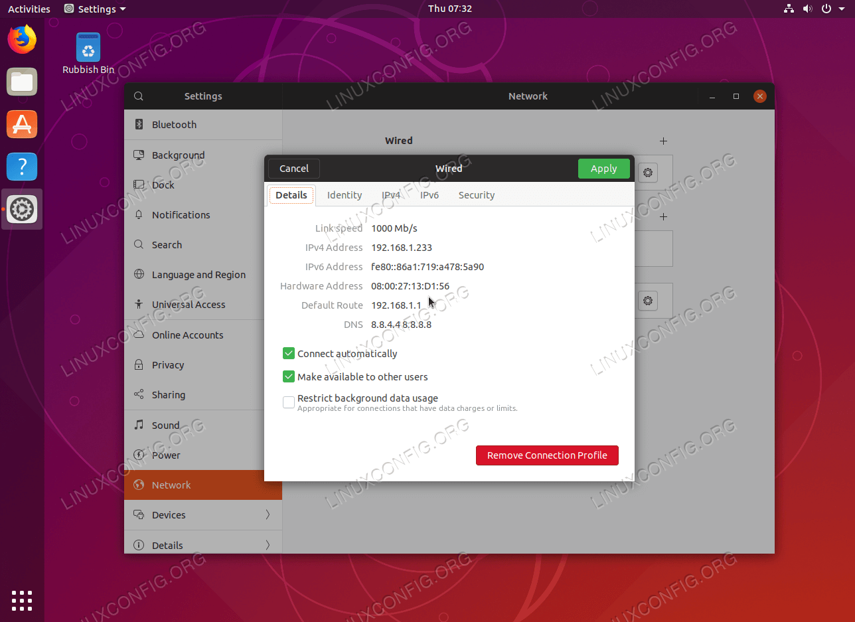
Task: Click Universal Access person icon
Action: 139,304
